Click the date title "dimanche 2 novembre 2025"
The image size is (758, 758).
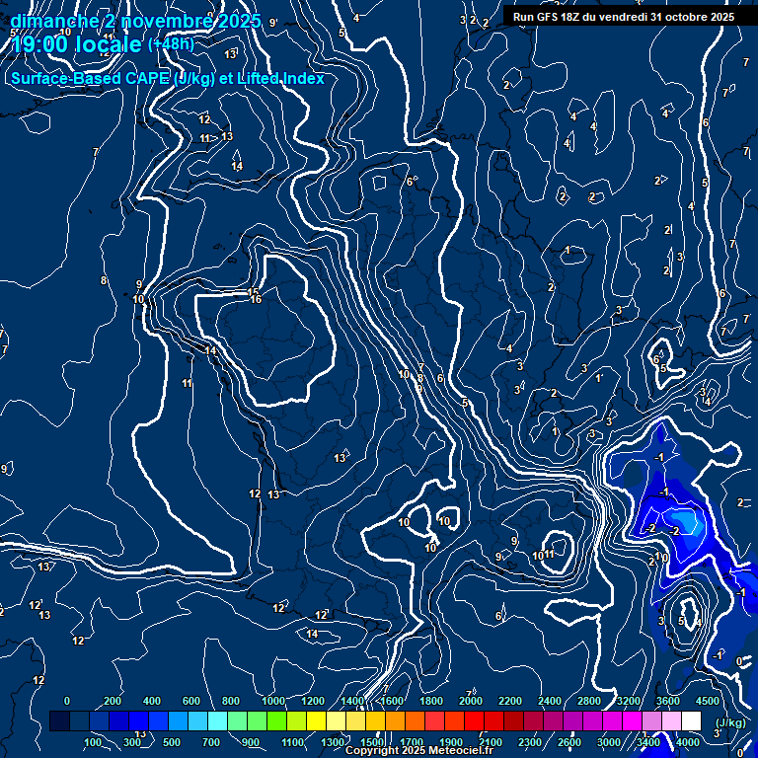[136, 21]
